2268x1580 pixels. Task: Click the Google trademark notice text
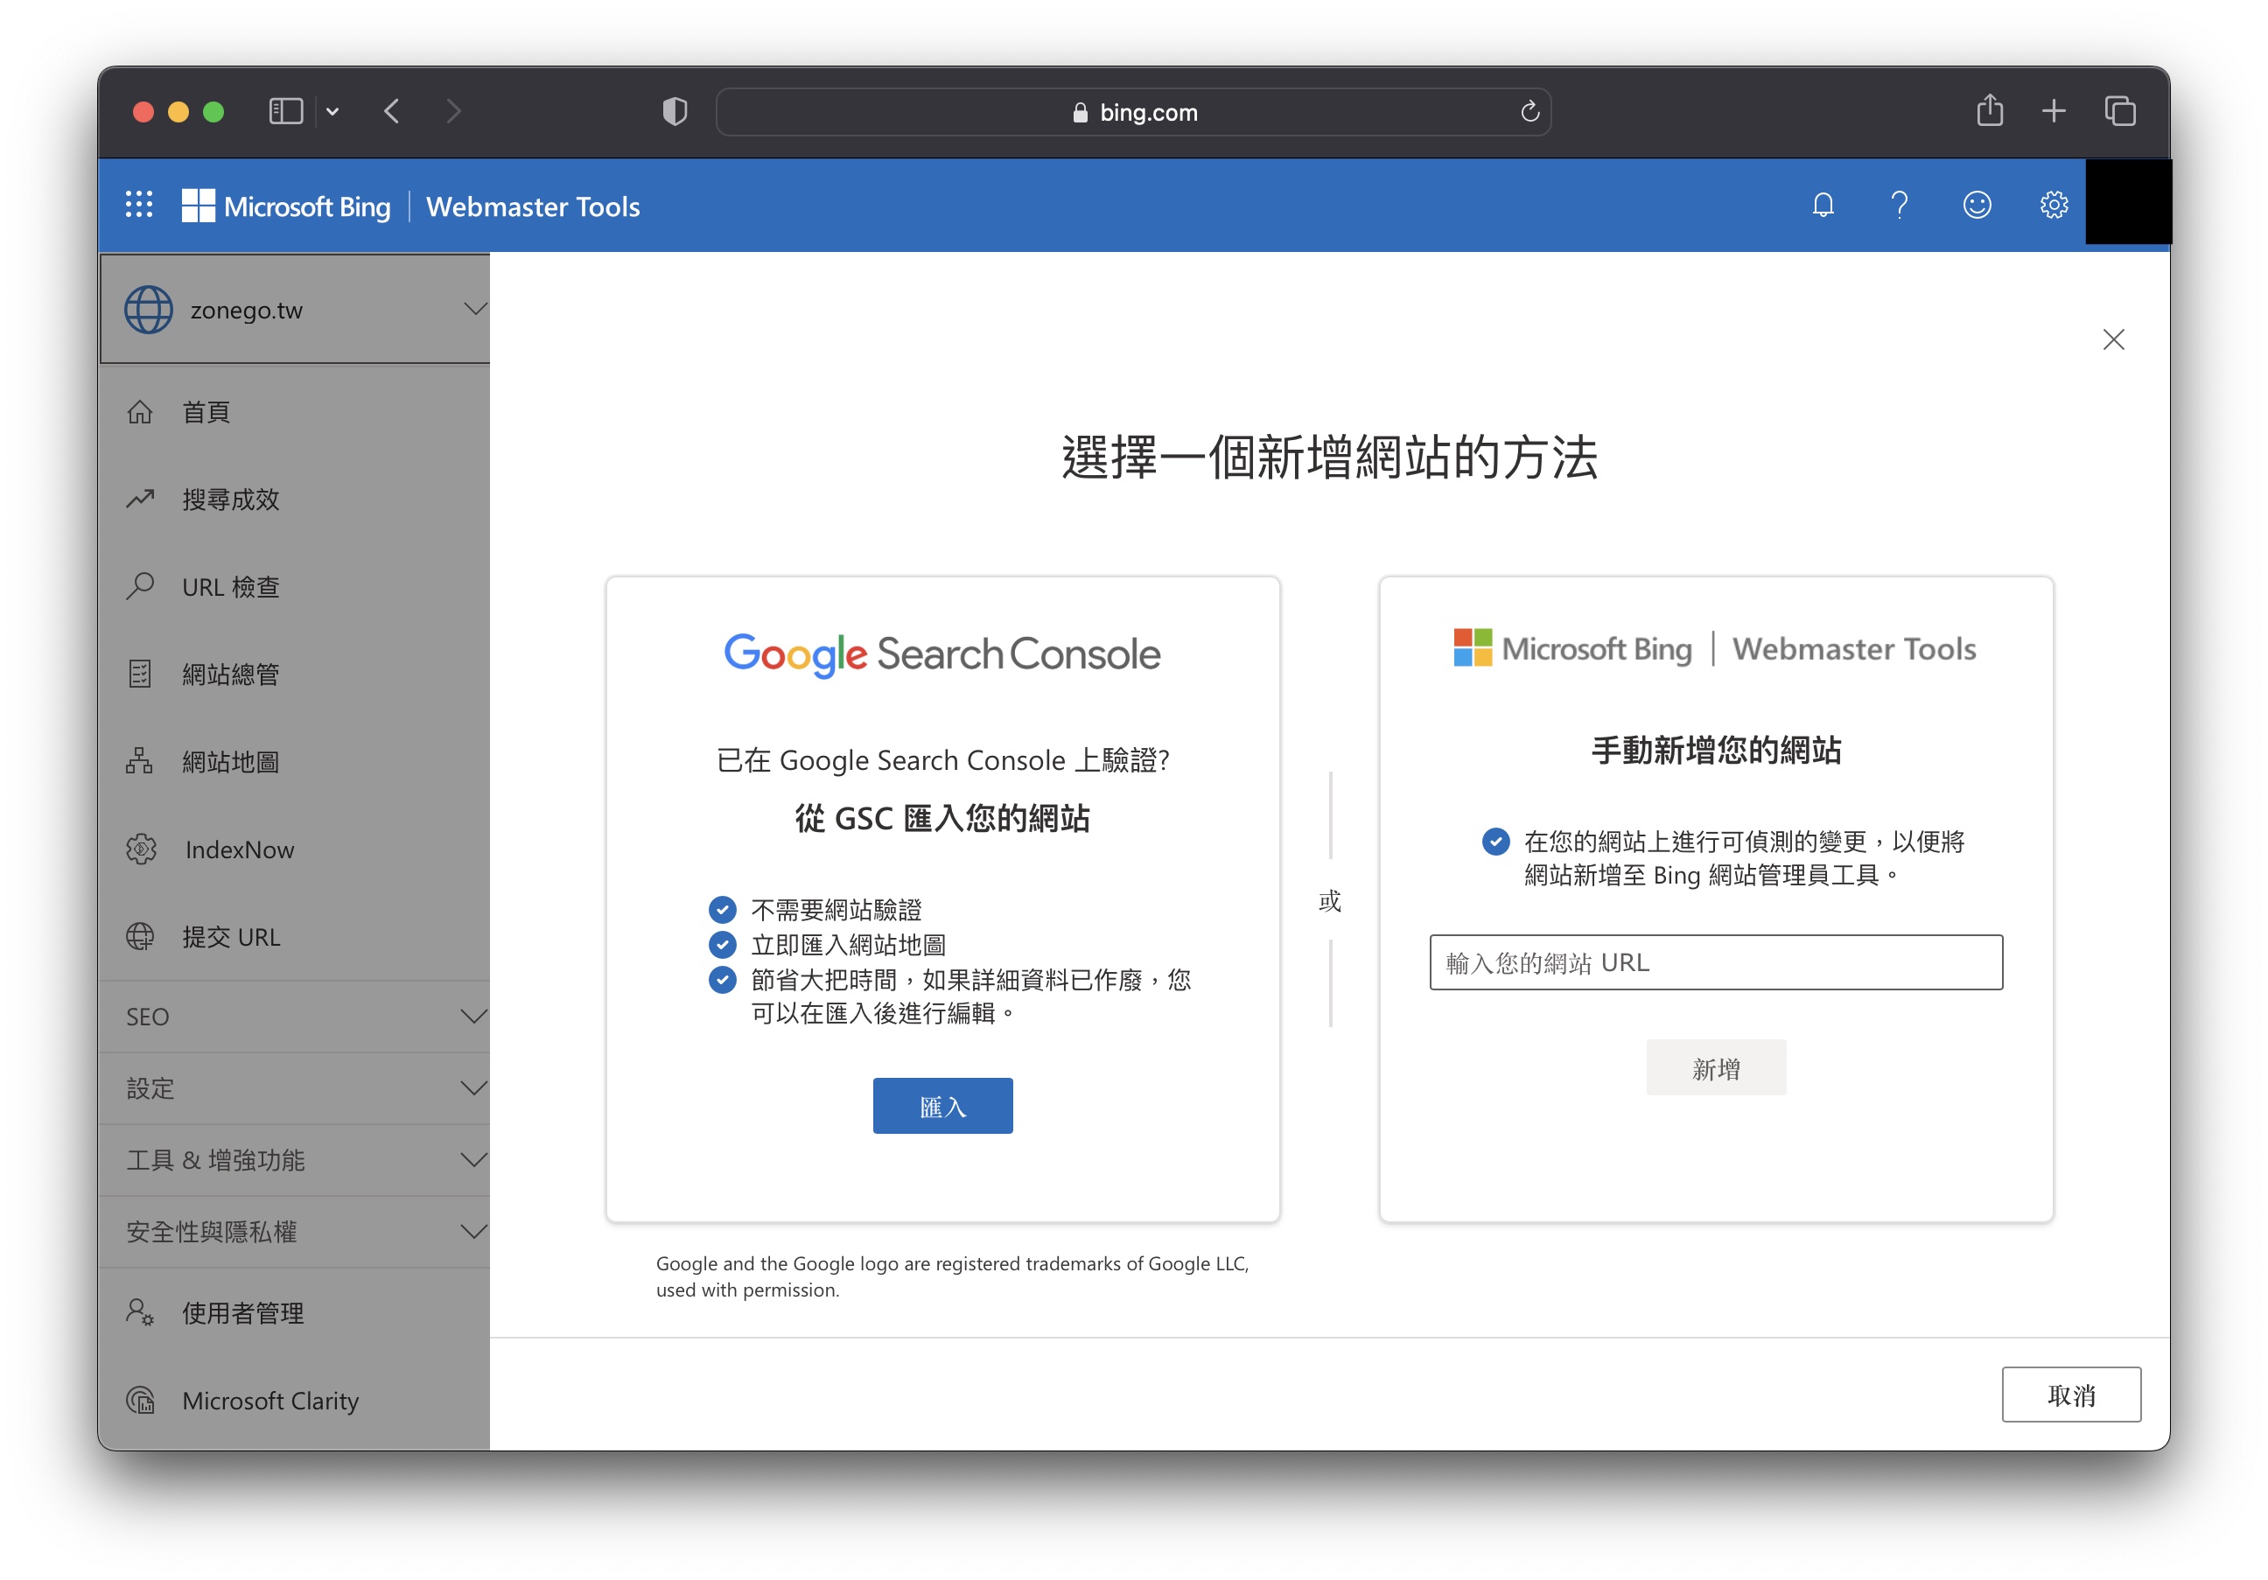click(x=952, y=1276)
